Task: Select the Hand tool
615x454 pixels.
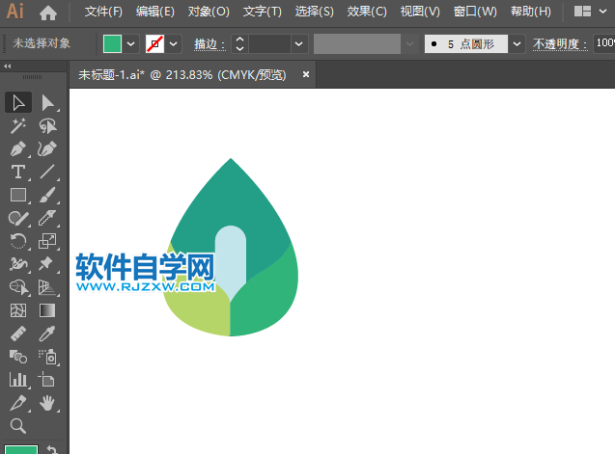Action: pyautogui.click(x=48, y=403)
